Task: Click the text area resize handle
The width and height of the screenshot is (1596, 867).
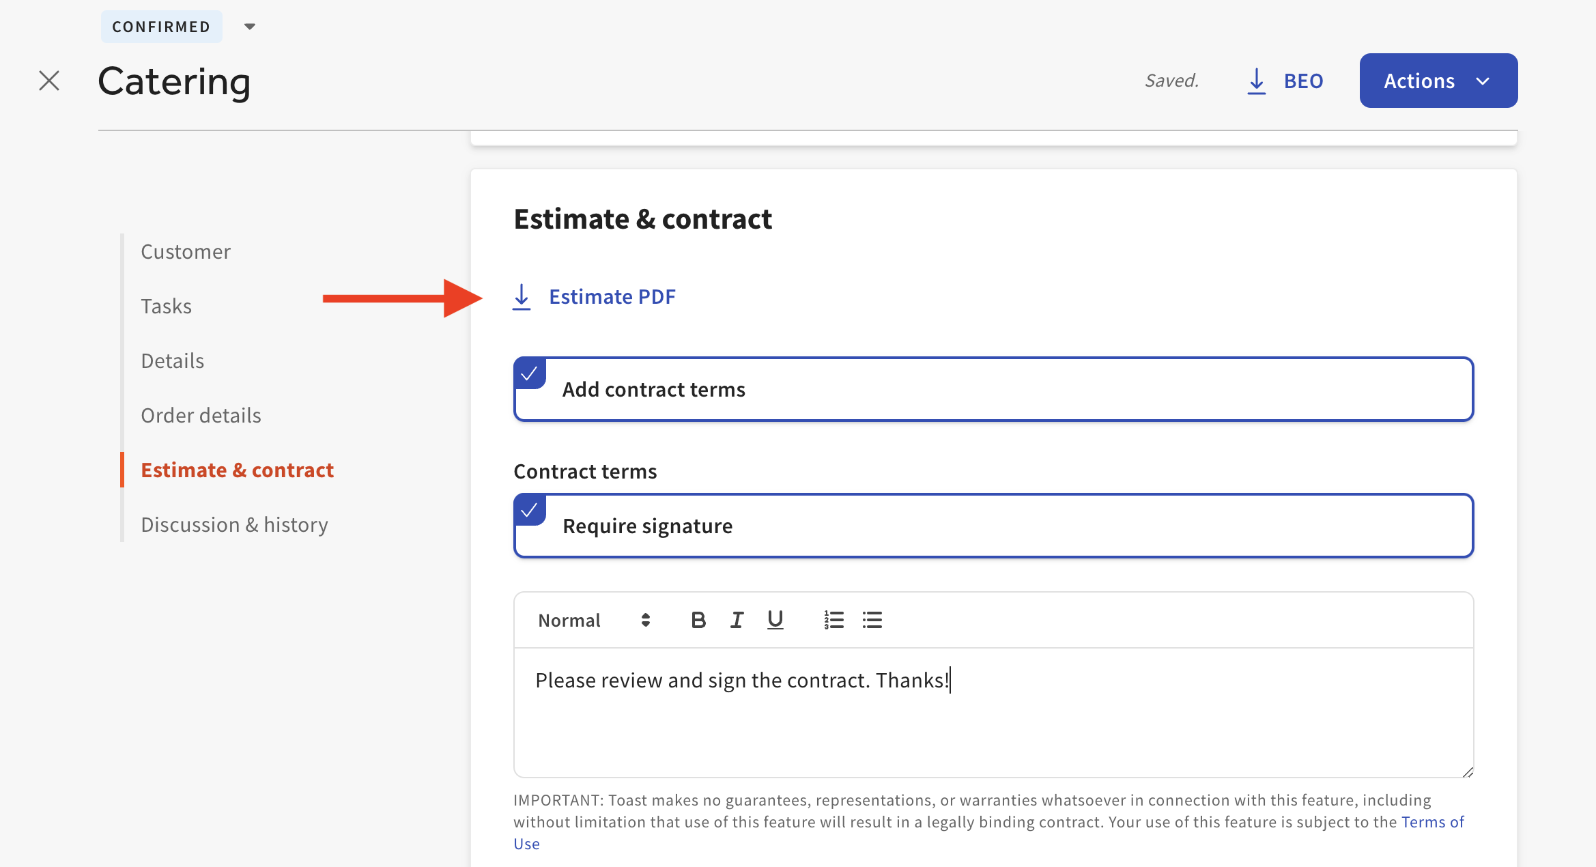Action: point(1468,772)
